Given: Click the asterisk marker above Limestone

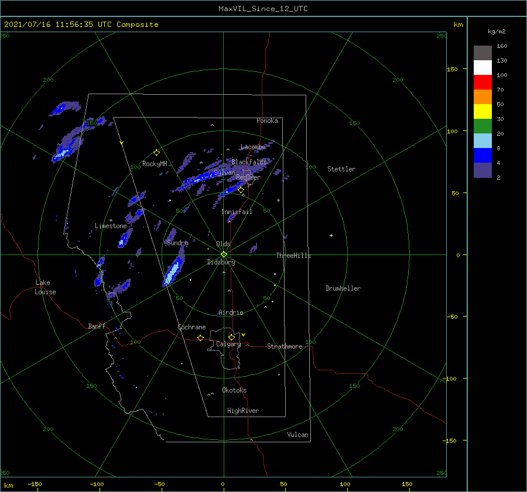Looking at the screenshot, I should coord(111,221).
